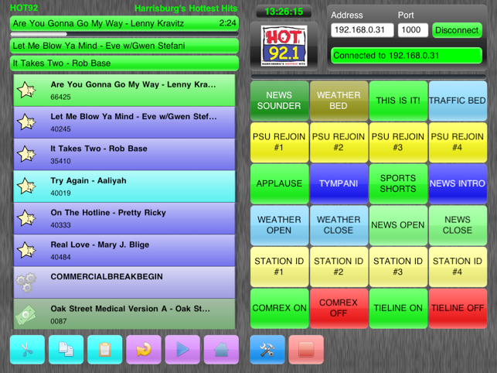Screen dimensions: 497x373
Task: Select playlist row with ID 35410
Action: [124, 154]
